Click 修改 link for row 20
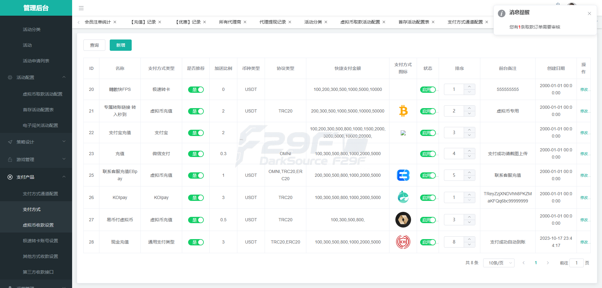602x288 pixels. [x=585, y=90]
